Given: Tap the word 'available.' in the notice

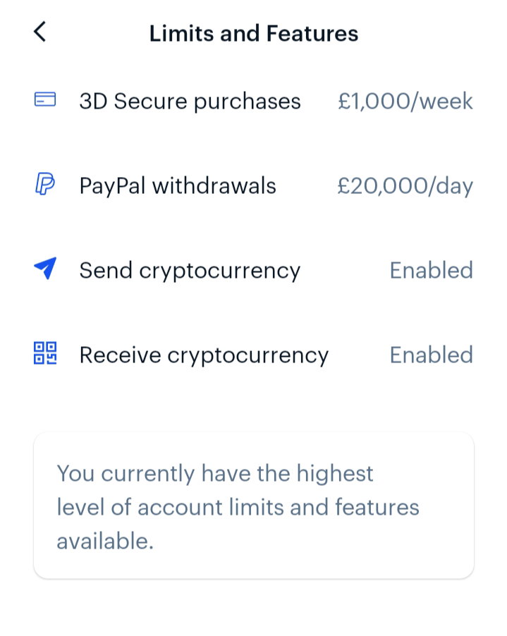Looking at the screenshot, I should [104, 541].
